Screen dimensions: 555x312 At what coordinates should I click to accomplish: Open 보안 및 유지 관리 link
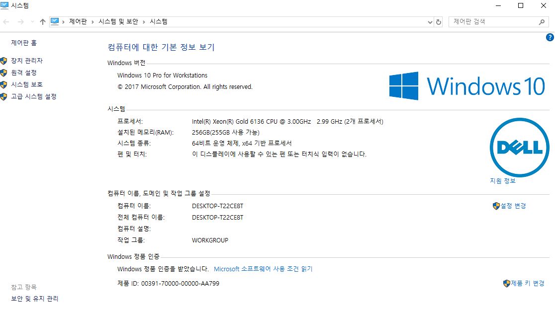[x=35, y=299]
